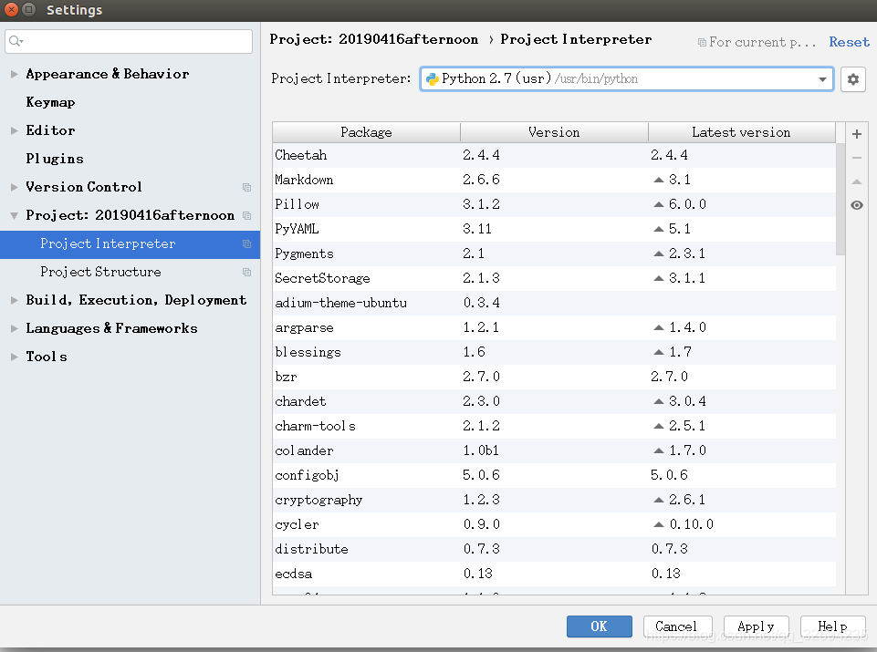The height and width of the screenshot is (652, 877).
Task: Select Plugins in settings tree
Action: coord(55,159)
